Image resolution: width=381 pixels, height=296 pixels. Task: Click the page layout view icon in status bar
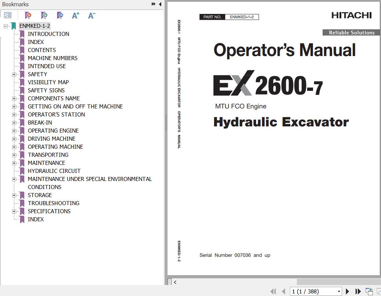point(369,291)
